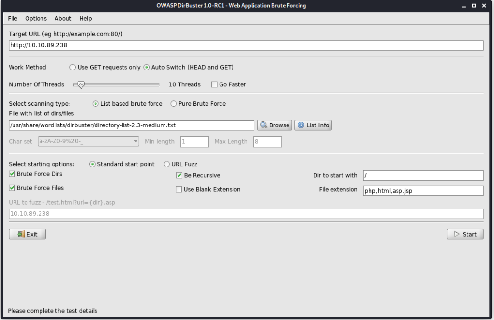
Task: Toggle the Be Recursive checkbox
Action: tap(179, 175)
